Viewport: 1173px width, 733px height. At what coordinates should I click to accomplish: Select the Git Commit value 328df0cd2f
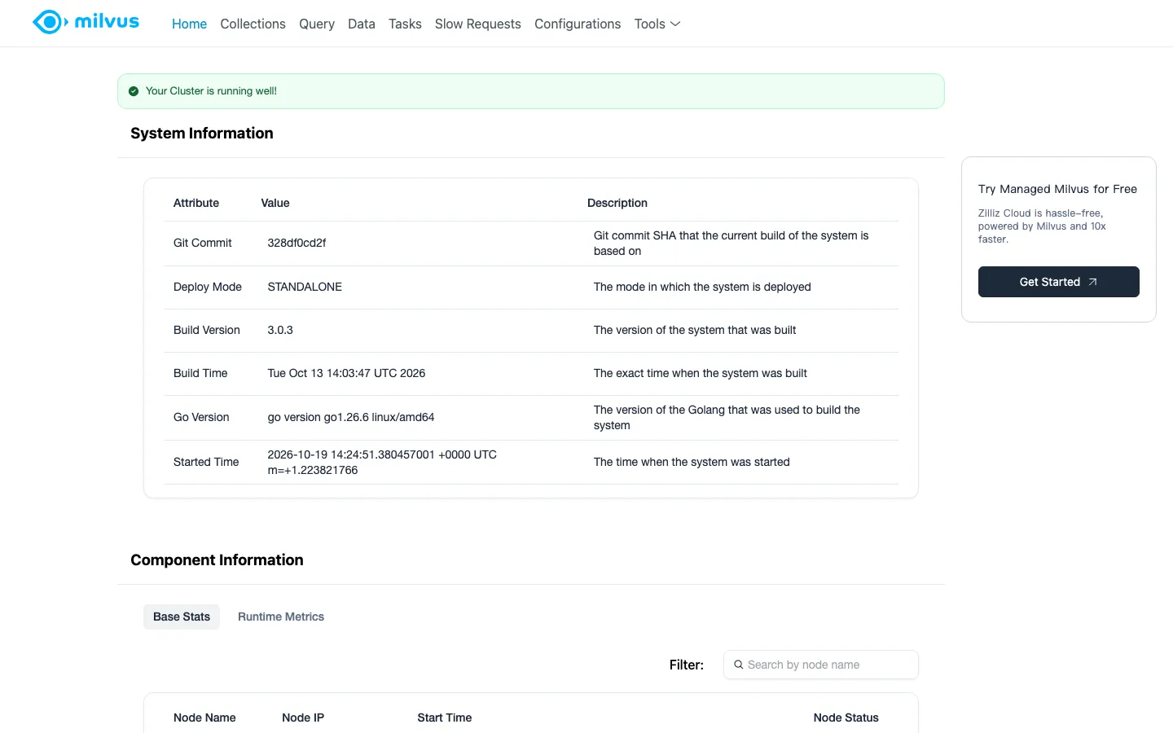(297, 243)
